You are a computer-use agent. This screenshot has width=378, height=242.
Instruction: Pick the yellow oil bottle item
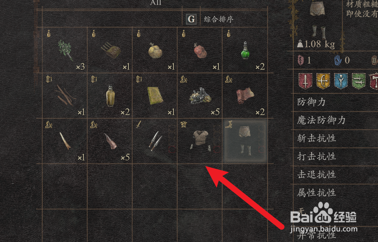point(110,96)
